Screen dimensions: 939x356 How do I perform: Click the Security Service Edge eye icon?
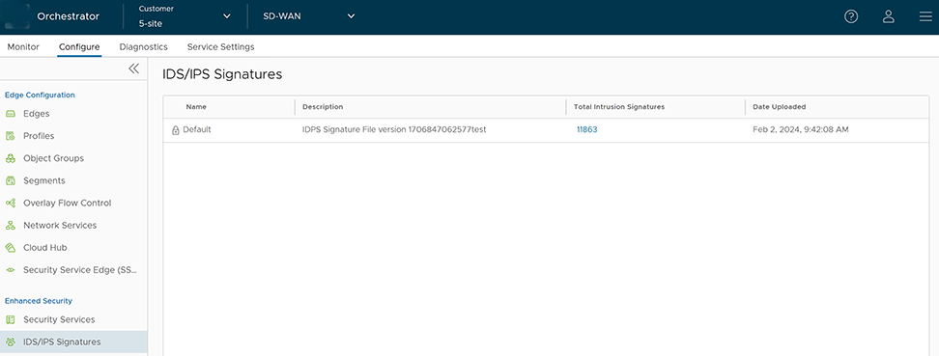(x=11, y=270)
